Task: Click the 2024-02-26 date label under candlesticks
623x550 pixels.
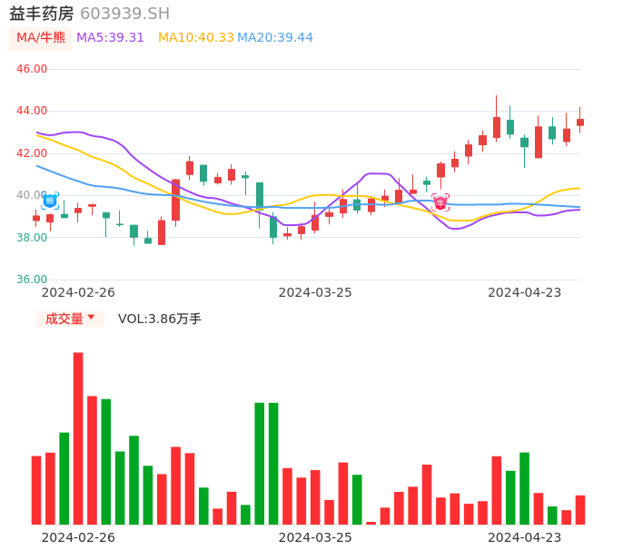Action: pos(78,292)
